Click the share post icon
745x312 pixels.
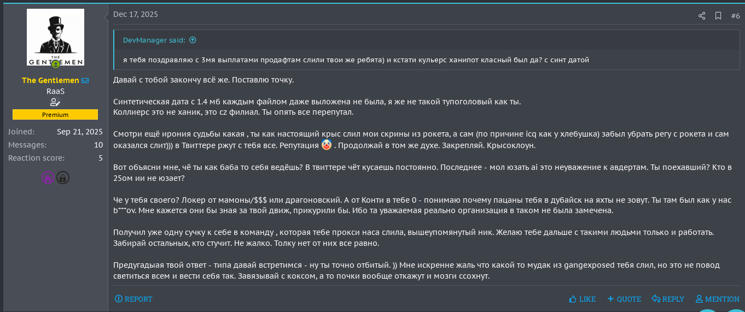[702, 16]
